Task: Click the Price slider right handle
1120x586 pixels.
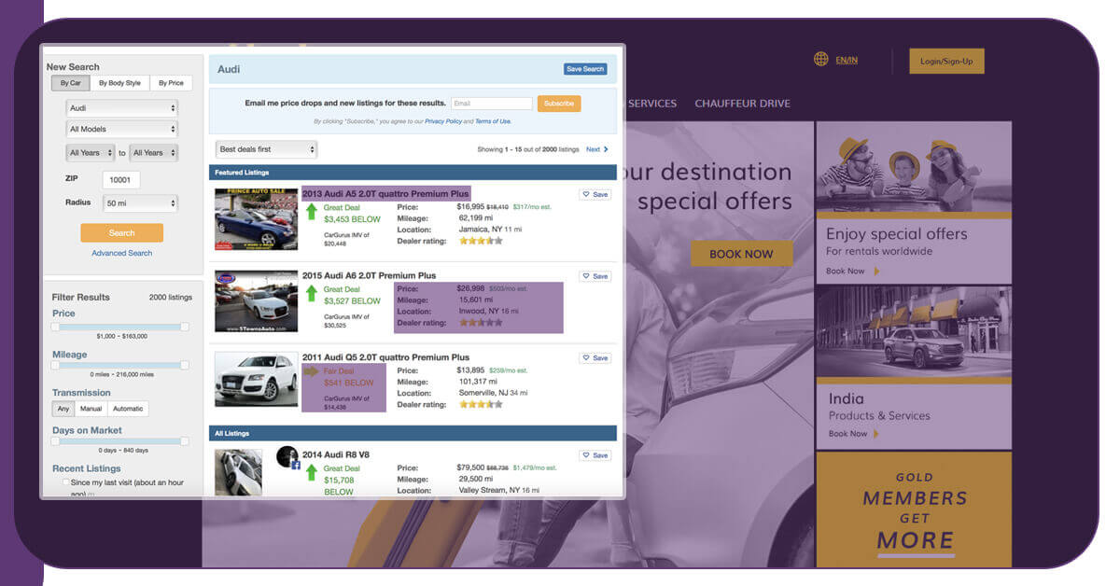Action: 185,327
